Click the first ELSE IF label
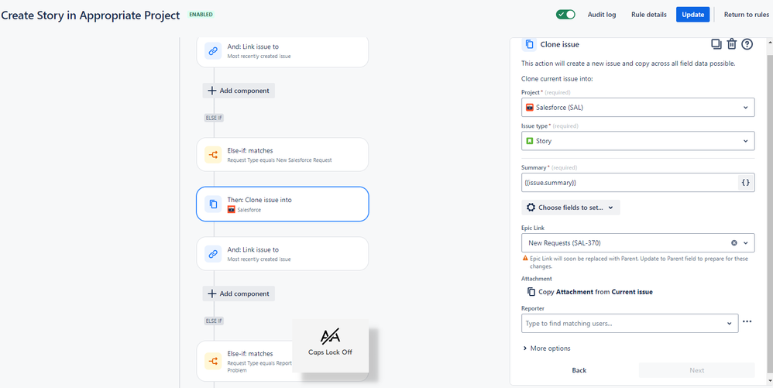Viewport: 773px width, 388px height. [x=214, y=118]
